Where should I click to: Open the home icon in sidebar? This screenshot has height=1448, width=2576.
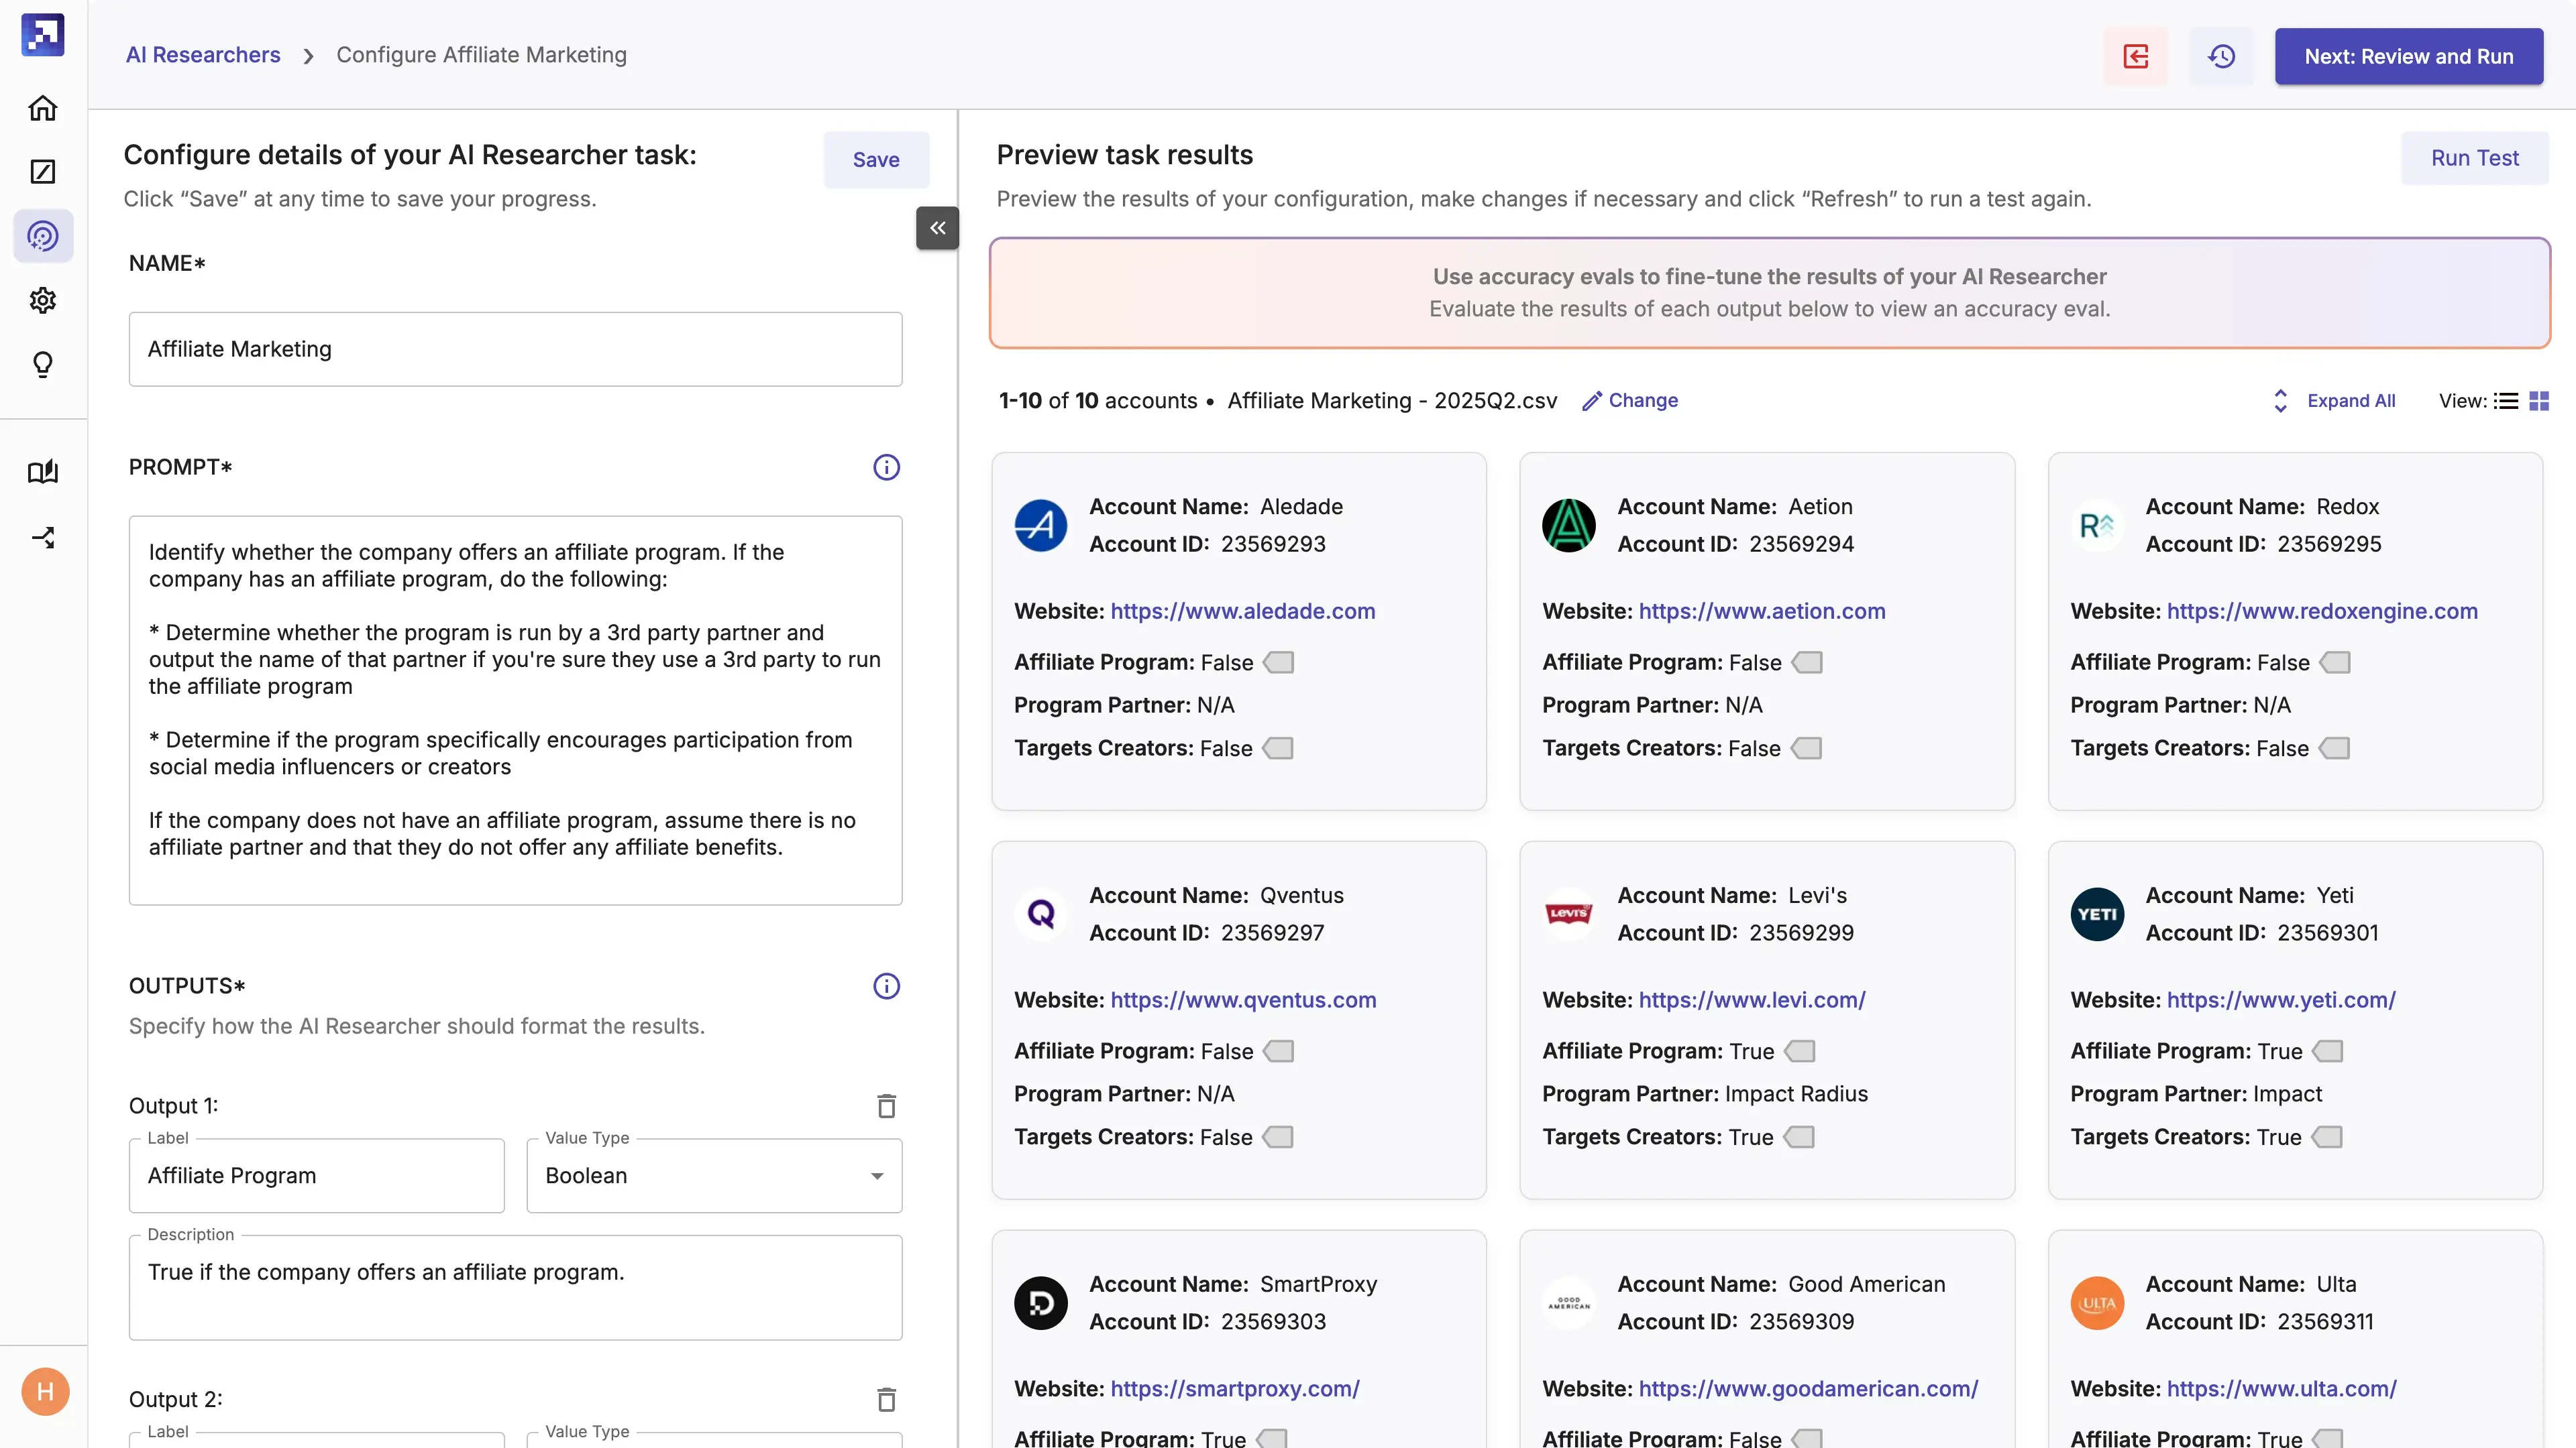click(x=43, y=108)
